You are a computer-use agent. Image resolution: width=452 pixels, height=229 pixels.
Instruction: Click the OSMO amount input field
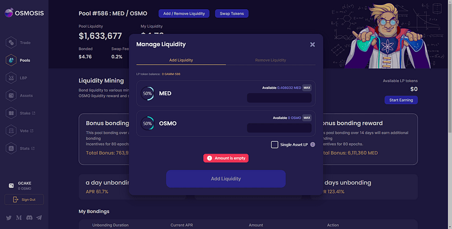[279, 128]
